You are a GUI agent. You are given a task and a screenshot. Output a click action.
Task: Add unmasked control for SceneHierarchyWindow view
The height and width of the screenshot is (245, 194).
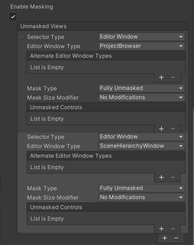click(x=161, y=229)
